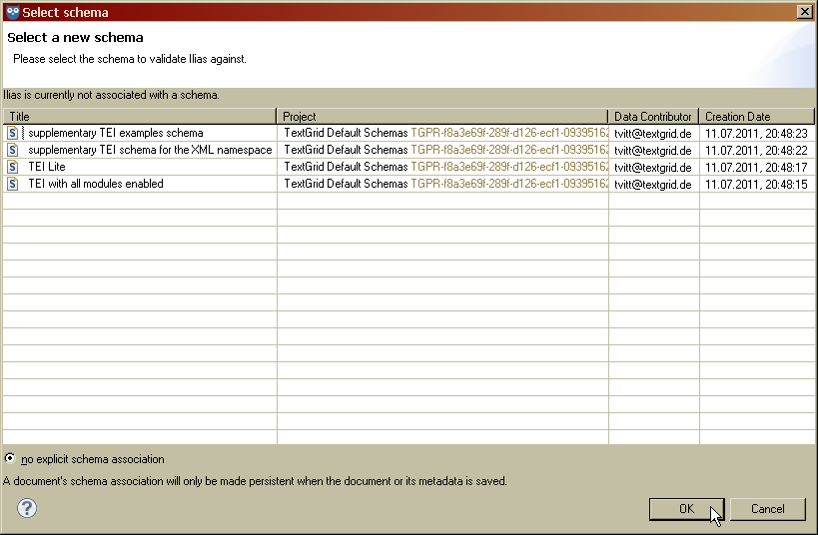The image size is (818, 535).
Task: Open the help question mark icon
Action: (27, 508)
